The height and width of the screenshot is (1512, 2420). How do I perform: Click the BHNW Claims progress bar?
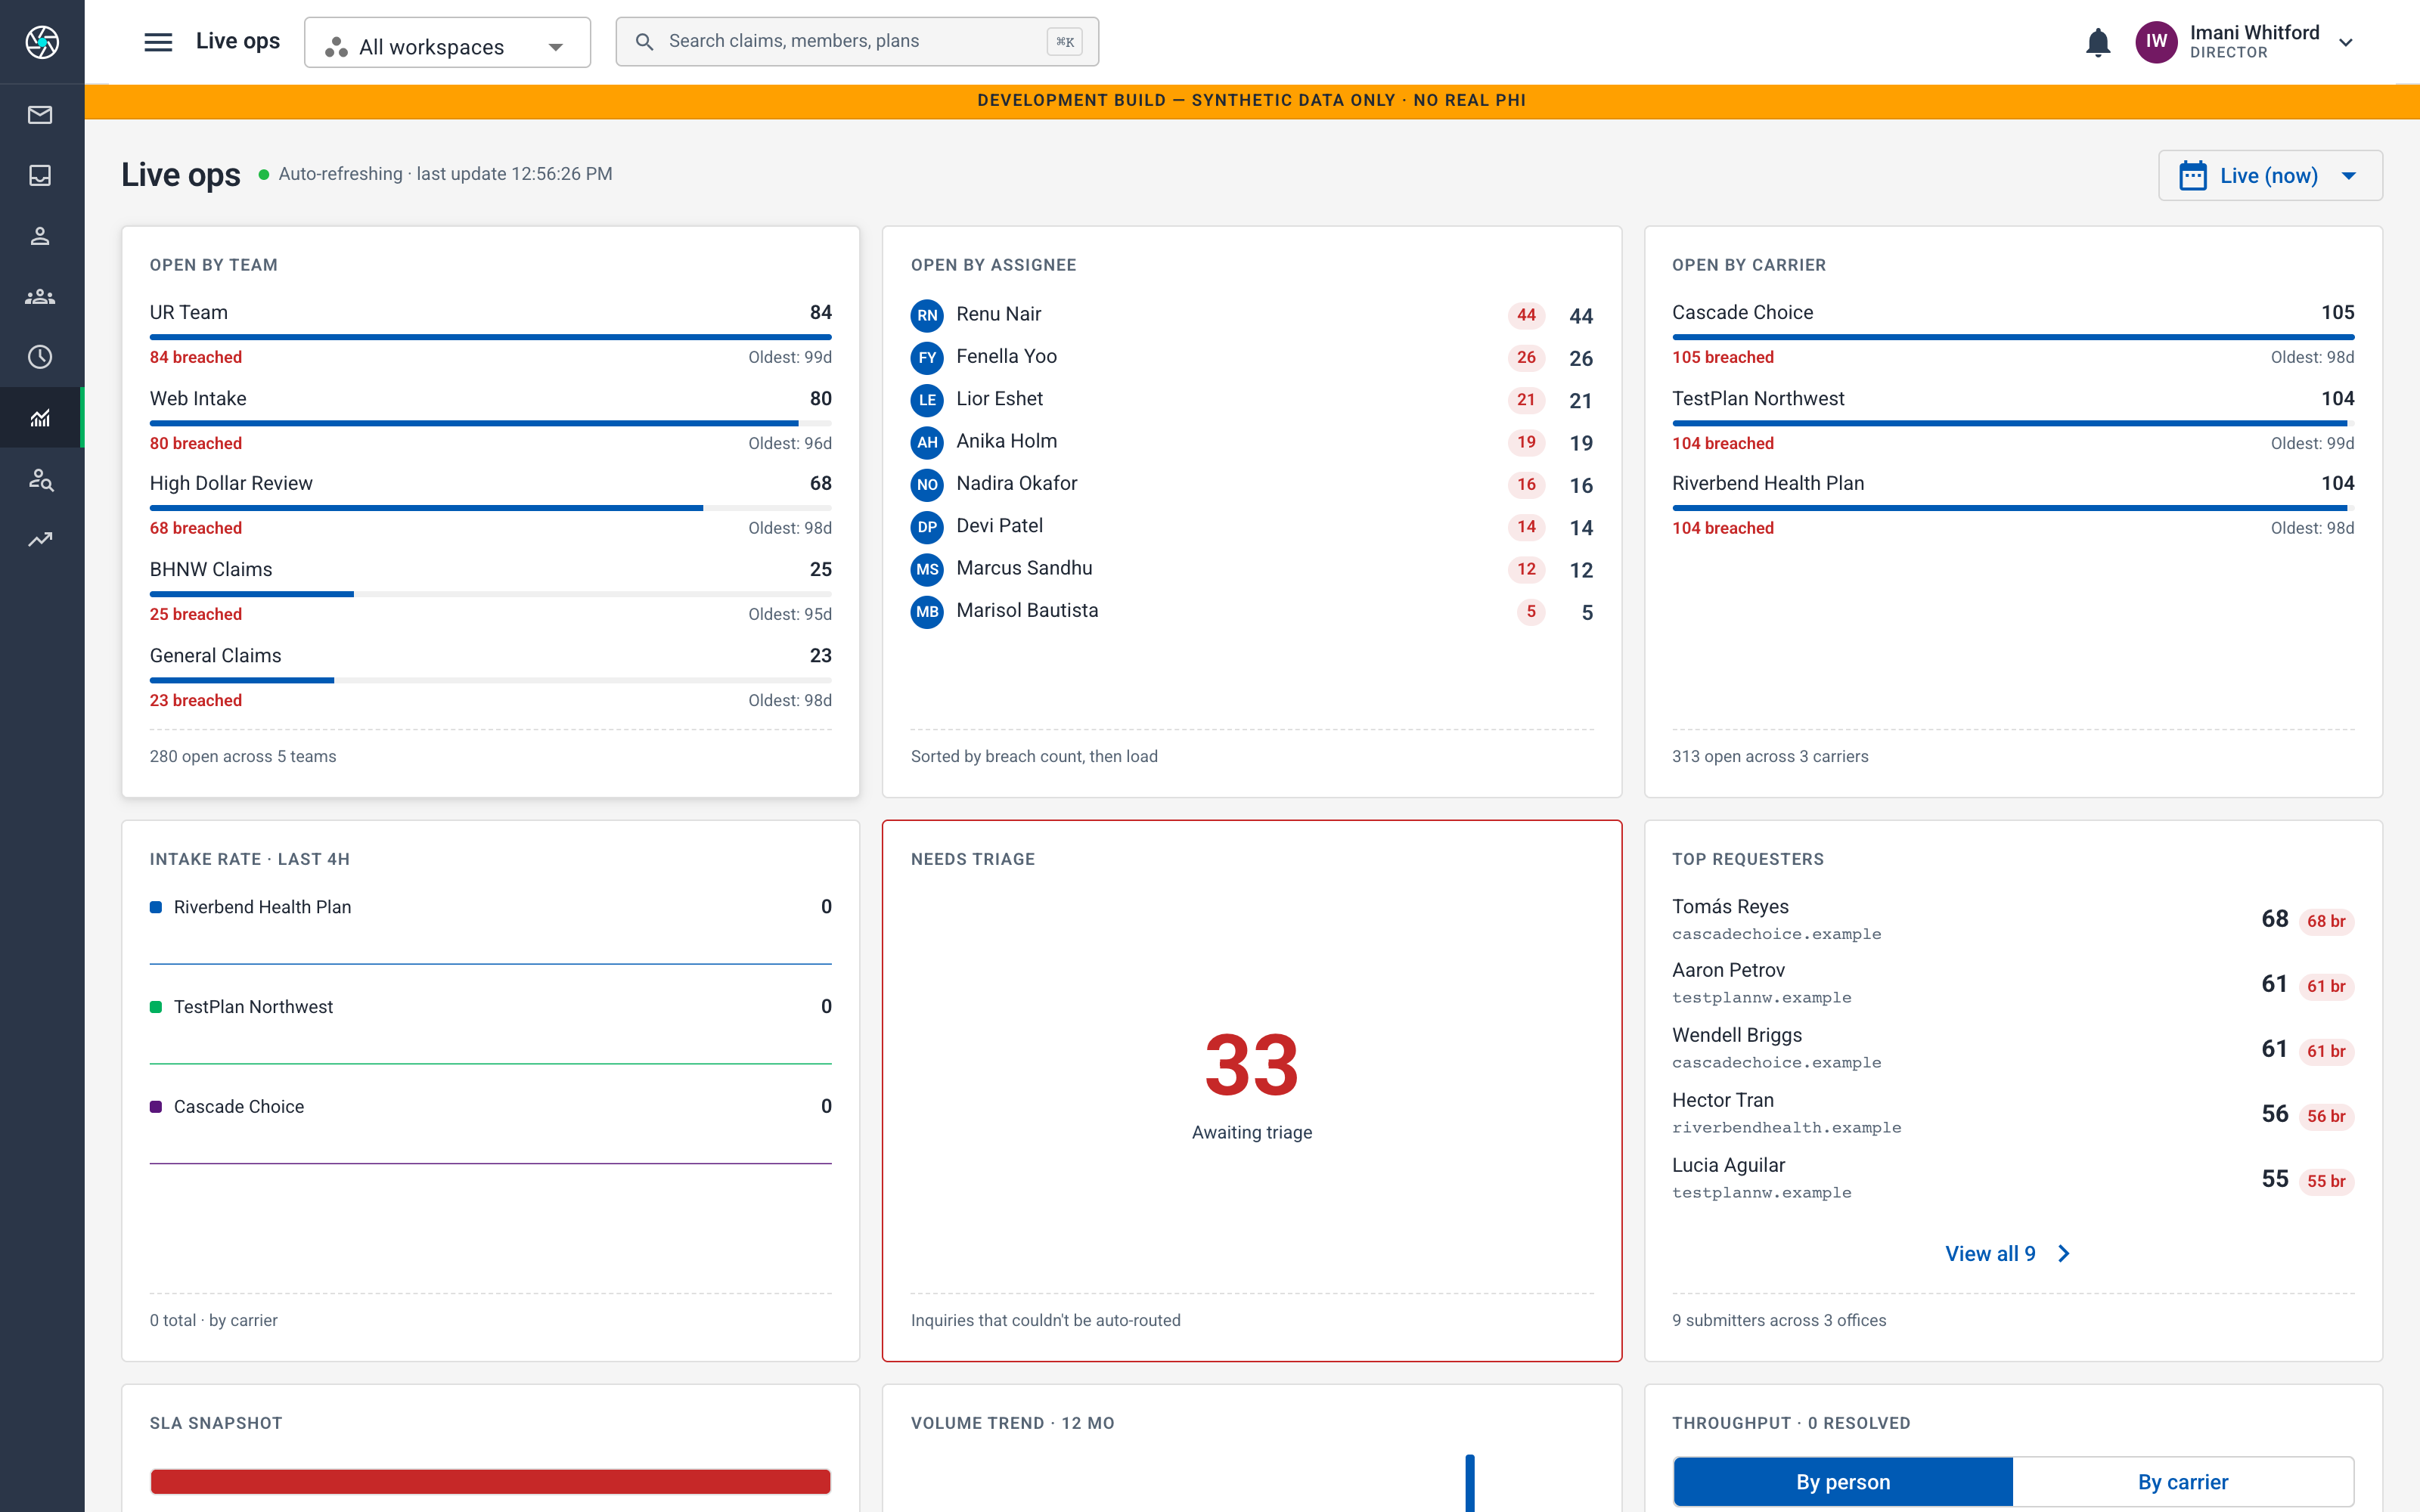pos(490,595)
